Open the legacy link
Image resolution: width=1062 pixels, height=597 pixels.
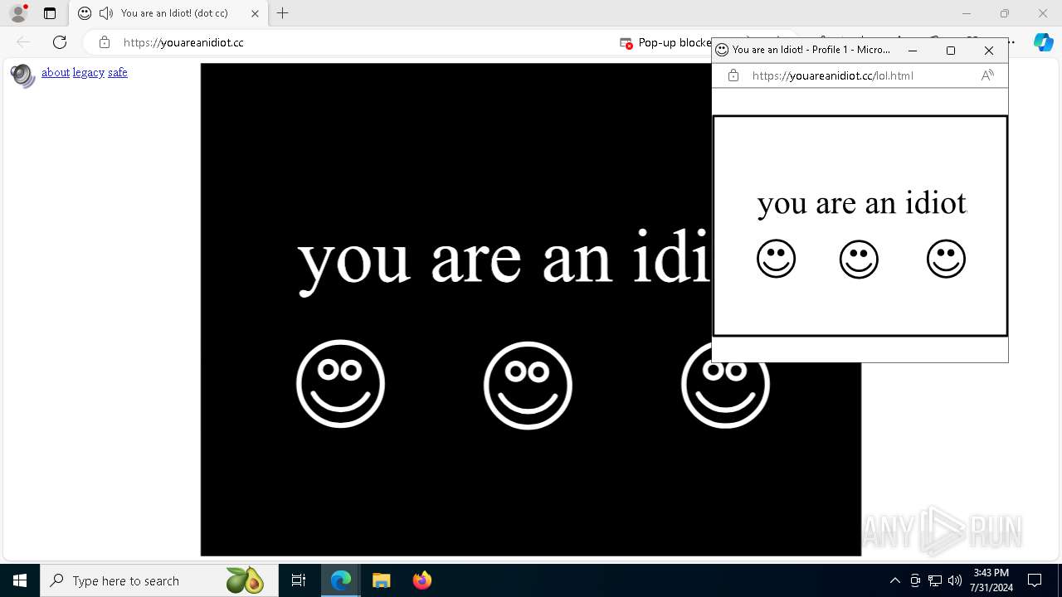tap(89, 72)
